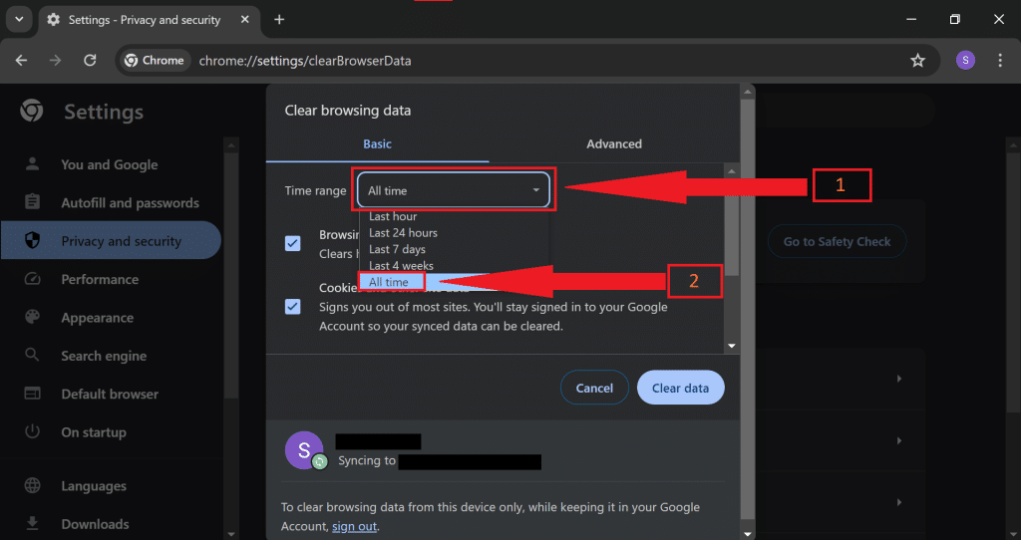1021x540 pixels.
Task: Open the Chrome three-dot menu
Action: 1000,61
